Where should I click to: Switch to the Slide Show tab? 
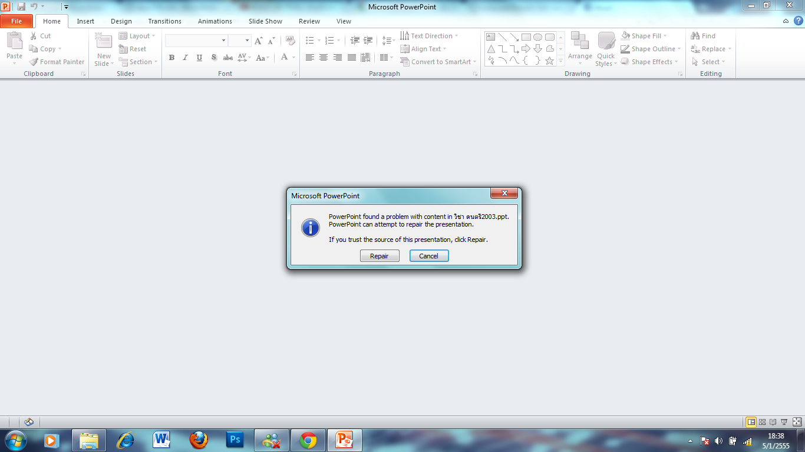pyautogui.click(x=265, y=21)
